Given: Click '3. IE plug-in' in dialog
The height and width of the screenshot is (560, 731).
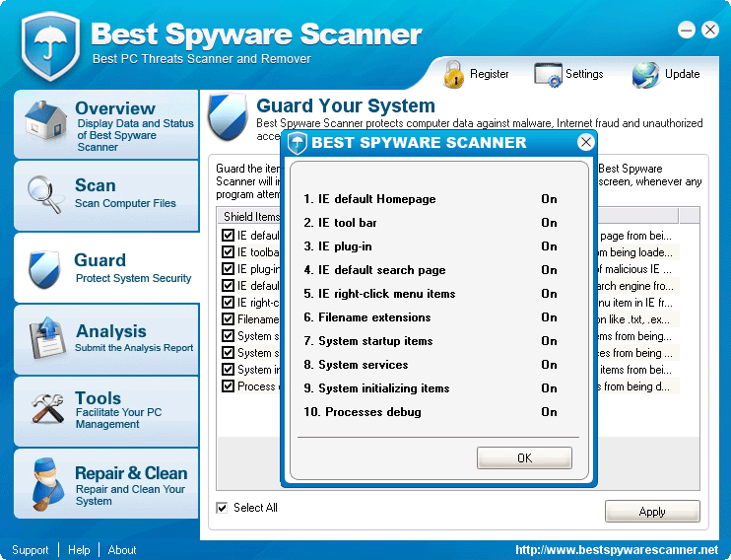Looking at the screenshot, I should (338, 246).
